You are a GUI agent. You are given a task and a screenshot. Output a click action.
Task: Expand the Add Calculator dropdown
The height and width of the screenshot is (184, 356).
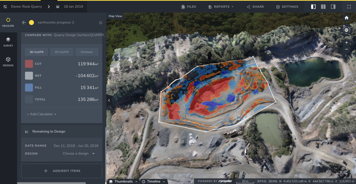(42, 114)
